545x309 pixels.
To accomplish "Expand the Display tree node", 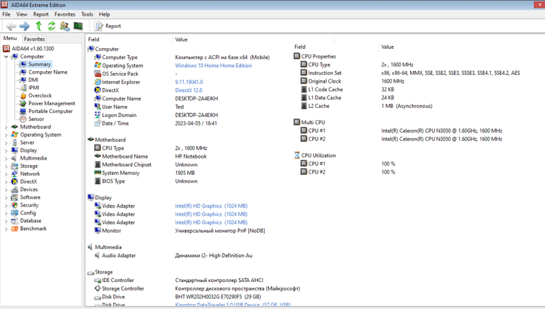I will click(x=6, y=150).
